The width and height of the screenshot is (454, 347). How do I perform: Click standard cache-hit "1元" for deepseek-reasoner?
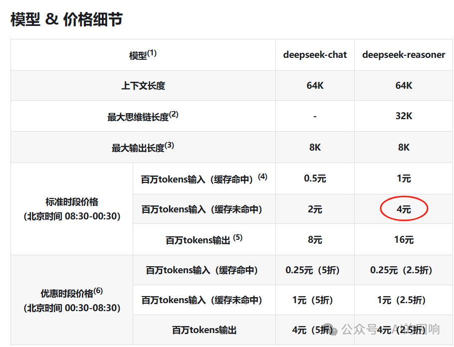point(404,178)
